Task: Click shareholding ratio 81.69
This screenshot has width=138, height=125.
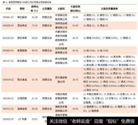Action: [x=75, y=25]
